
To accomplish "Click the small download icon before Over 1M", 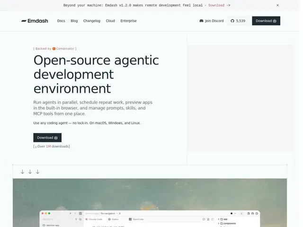I will click(36, 147).
